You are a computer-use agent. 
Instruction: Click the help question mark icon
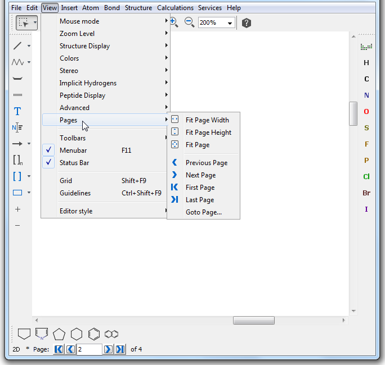247,23
